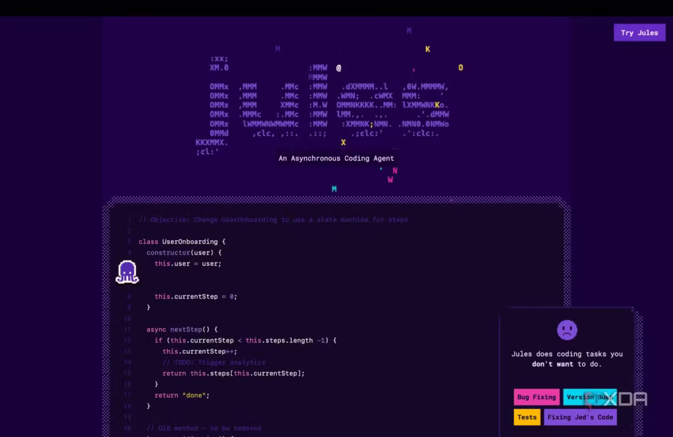
Task: Choose the yellow Tests tag
Action: point(526,417)
